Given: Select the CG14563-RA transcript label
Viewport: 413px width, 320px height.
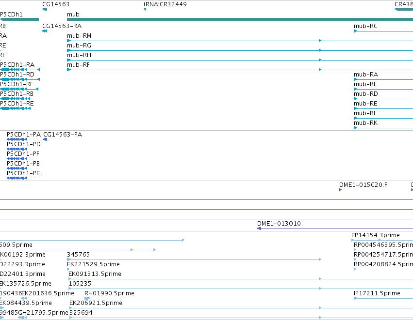Looking at the screenshot, I should [62, 26].
